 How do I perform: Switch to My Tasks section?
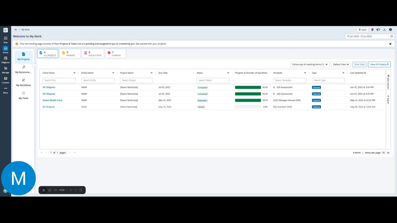(24, 95)
